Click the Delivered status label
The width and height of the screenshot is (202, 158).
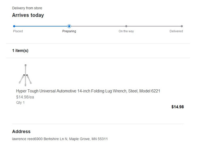click(x=176, y=31)
